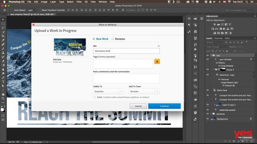Check the Adult content checkbox
The width and height of the screenshot is (257, 144).
(x=95, y=97)
